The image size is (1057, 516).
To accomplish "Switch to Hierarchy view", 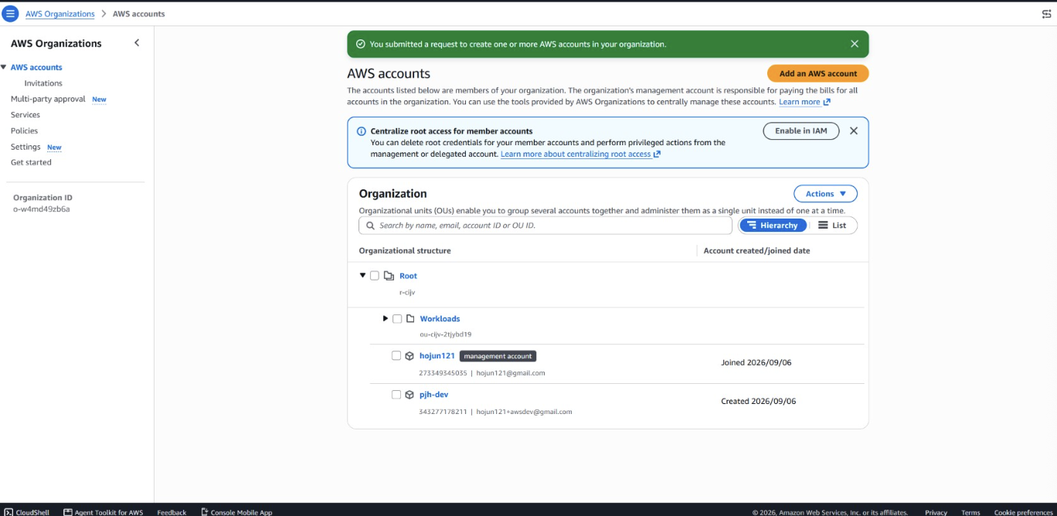I will tap(773, 226).
